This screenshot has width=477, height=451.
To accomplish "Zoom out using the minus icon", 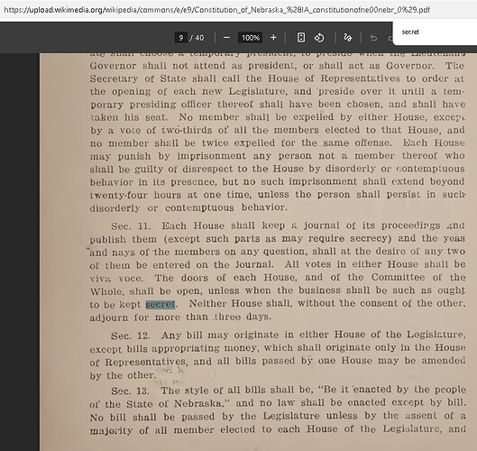I will click(226, 38).
